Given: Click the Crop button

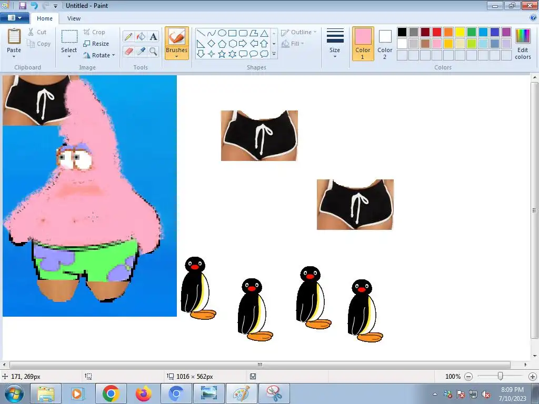Looking at the screenshot, I should coord(94,32).
